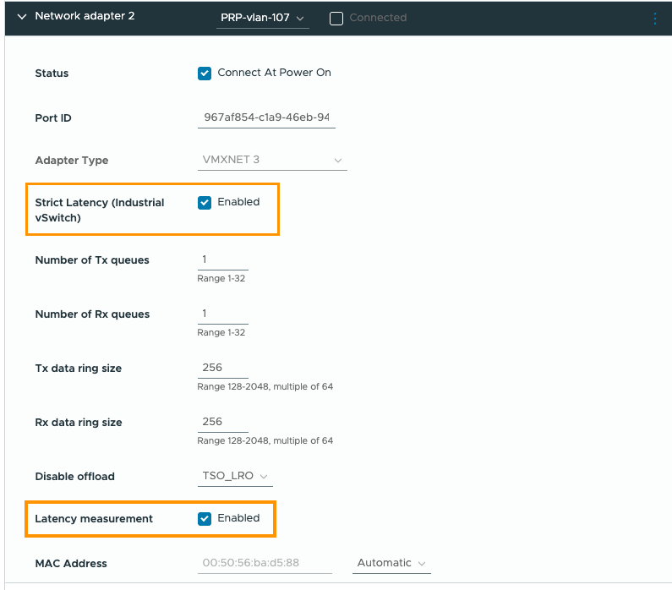Click the Connect At Power On label text
This screenshot has width=672, height=590.
pyautogui.click(x=274, y=73)
